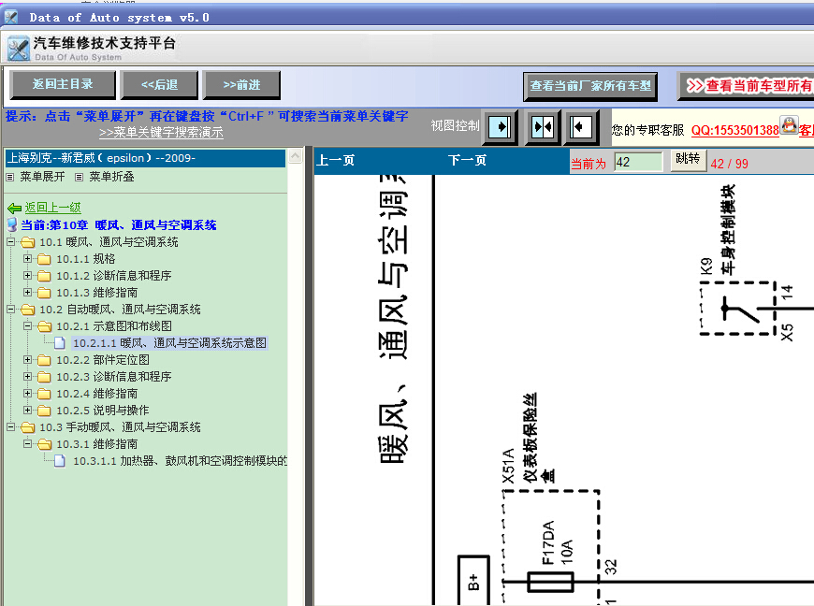Click folder icon of 10.2.4 维修指南
The image size is (814, 606).
tap(45, 394)
